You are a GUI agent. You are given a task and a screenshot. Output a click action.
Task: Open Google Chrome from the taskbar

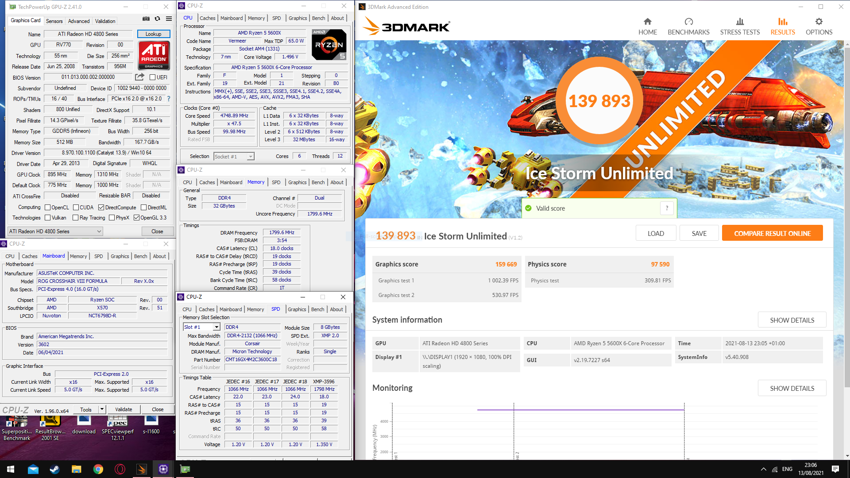pyautogui.click(x=98, y=469)
